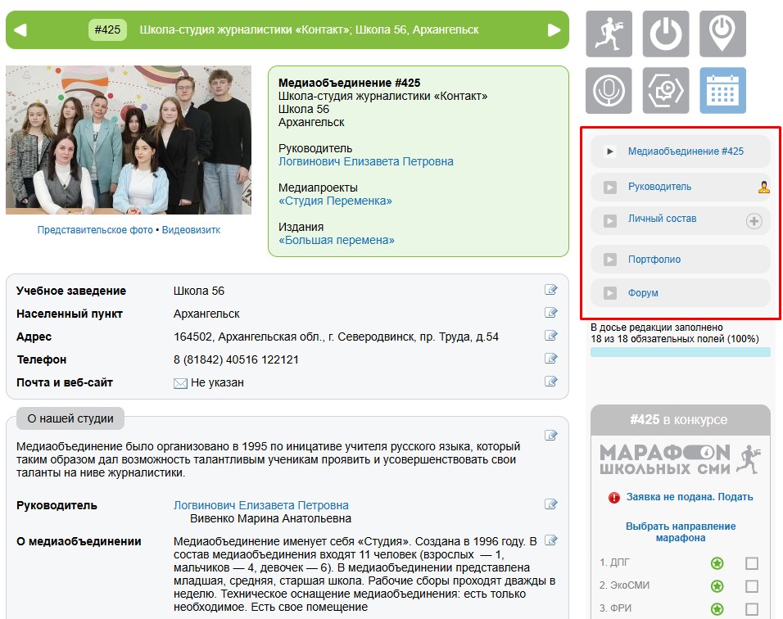
Task: Open the blue calendar icon tile
Action: [722, 90]
